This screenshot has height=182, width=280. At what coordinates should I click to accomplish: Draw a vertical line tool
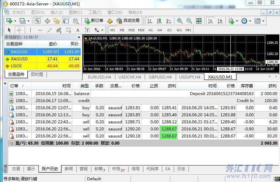pos(31,30)
